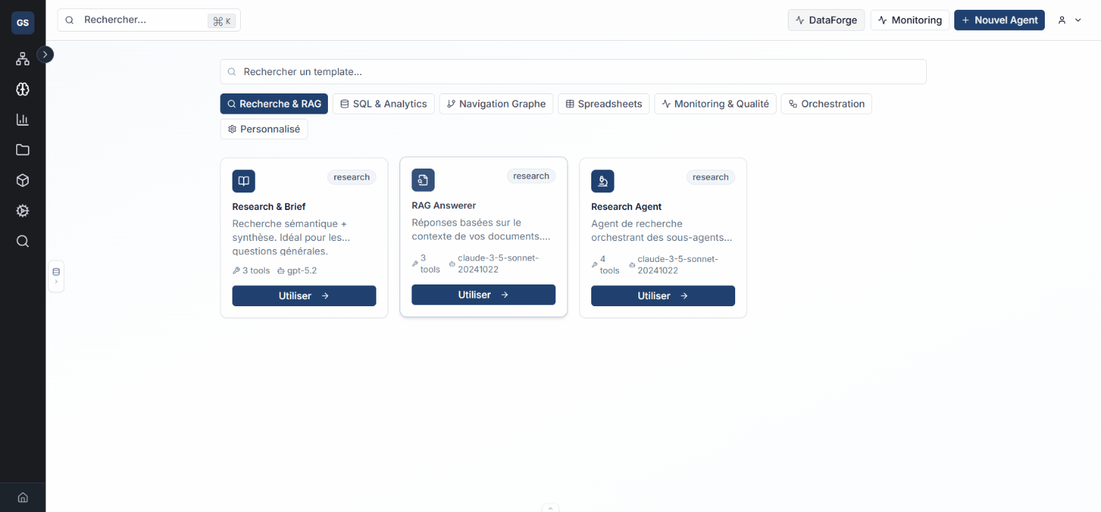The height and width of the screenshot is (512, 1101).
Task: Open the bar chart sidebar icon
Action: pyautogui.click(x=22, y=119)
